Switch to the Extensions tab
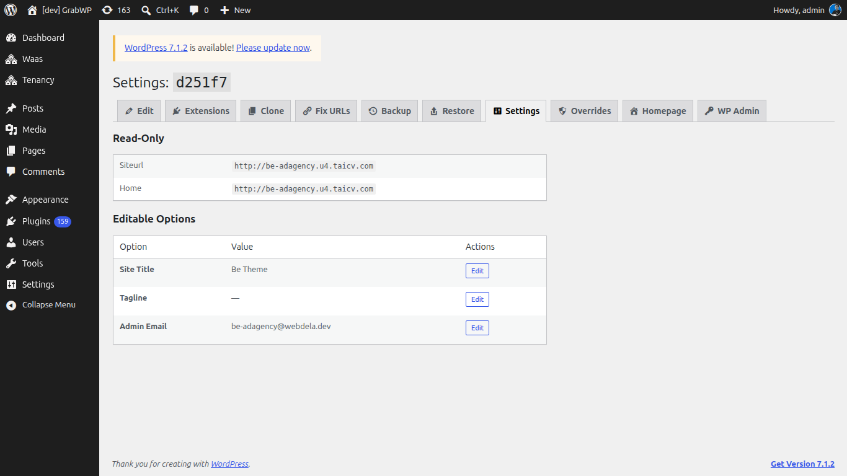The image size is (847, 476). tap(201, 111)
